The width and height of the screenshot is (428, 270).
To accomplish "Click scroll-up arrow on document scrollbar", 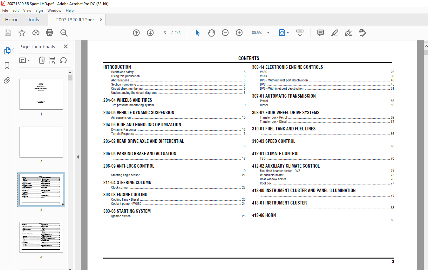I will click(426, 45).
